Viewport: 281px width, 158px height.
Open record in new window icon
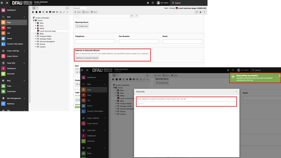(196, 12)
